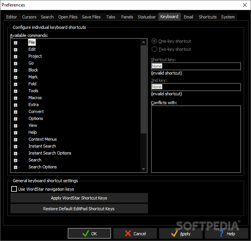
Task: Expand the Go commands node
Action: click(x=15, y=63)
